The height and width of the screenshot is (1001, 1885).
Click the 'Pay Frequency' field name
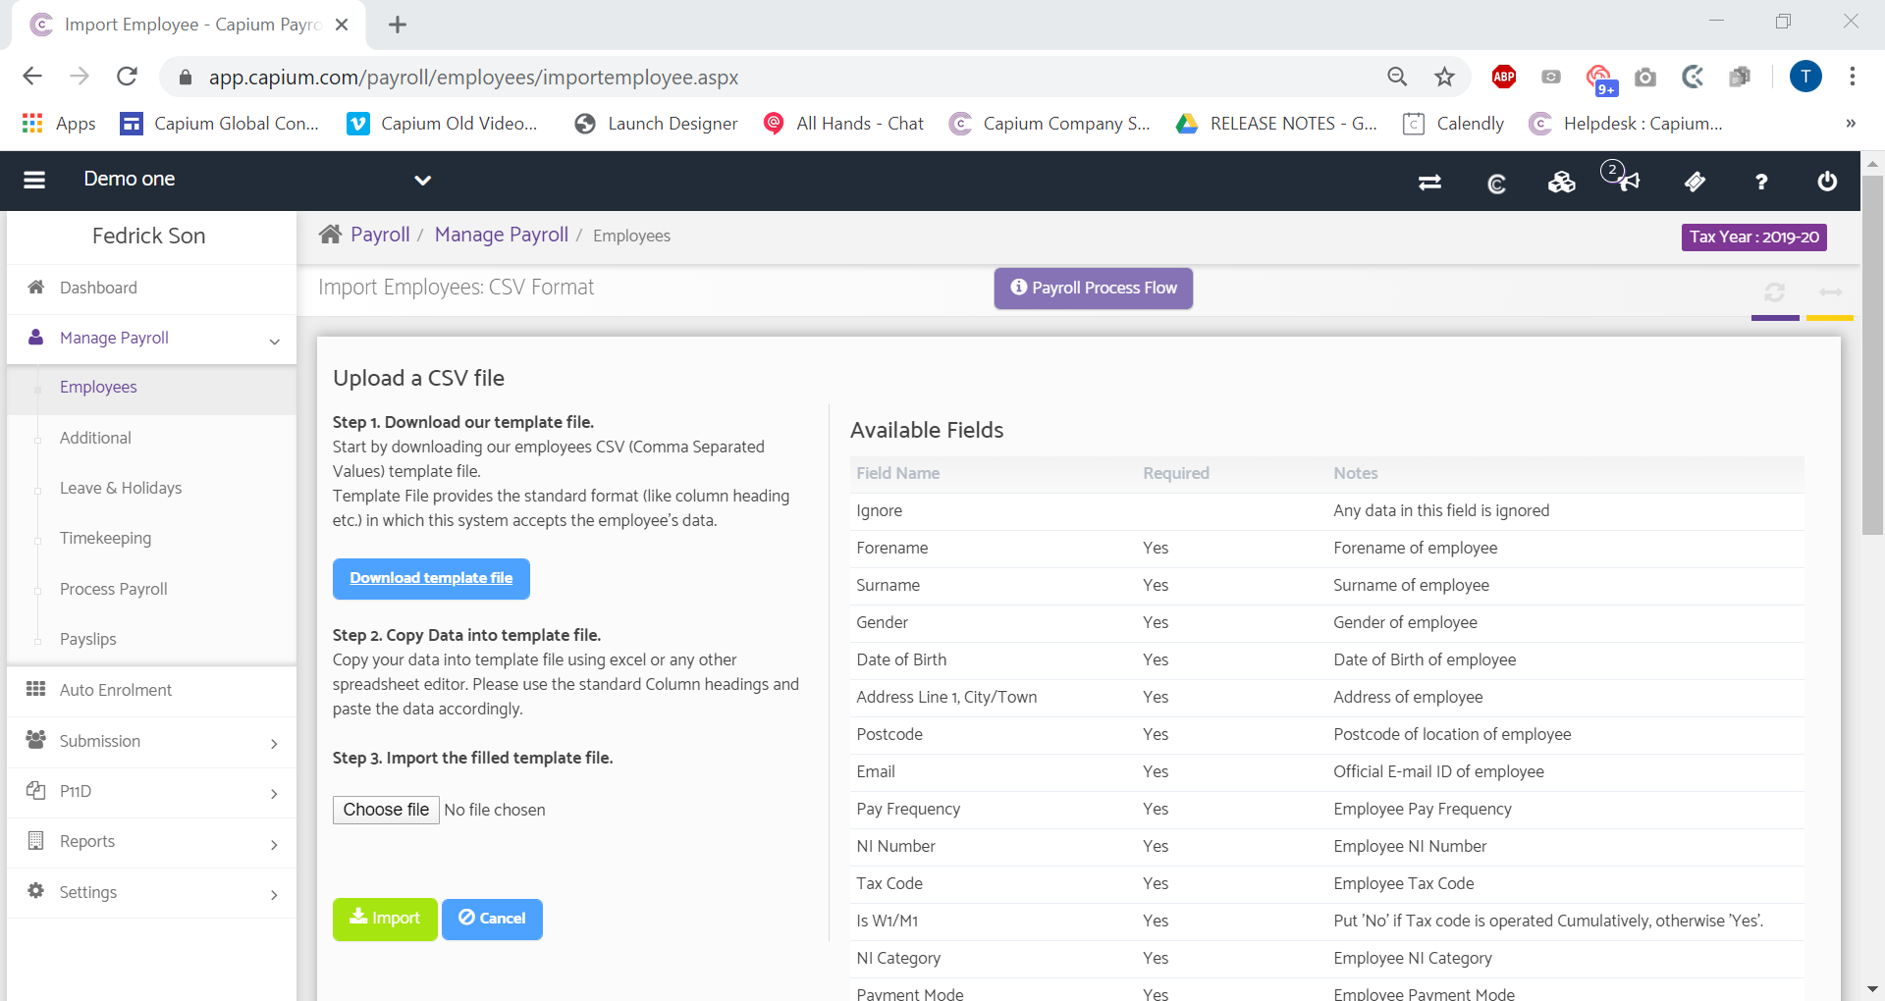click(x=908, y=809)
